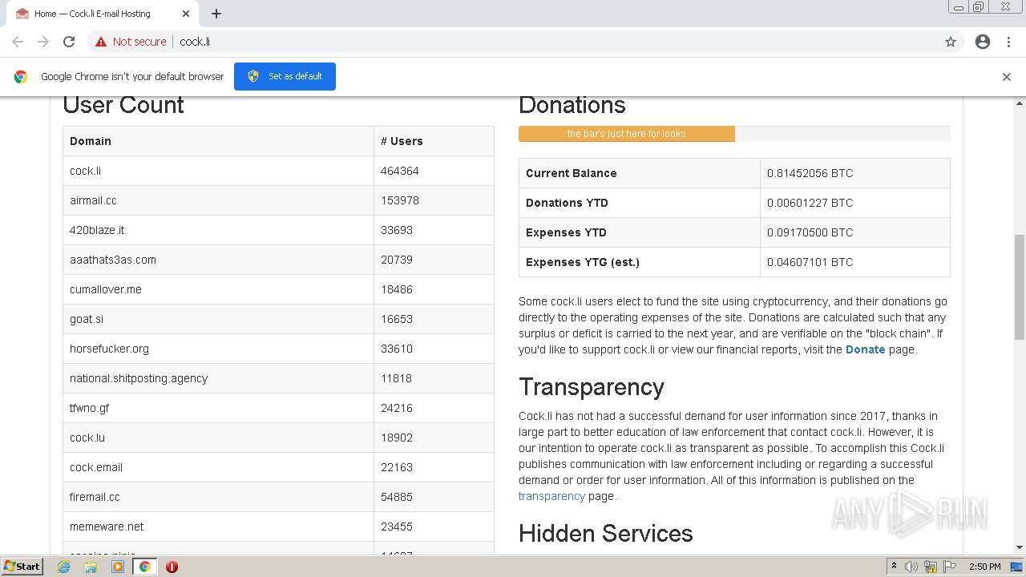Minimize the Chrome window

tap(958, 7)
